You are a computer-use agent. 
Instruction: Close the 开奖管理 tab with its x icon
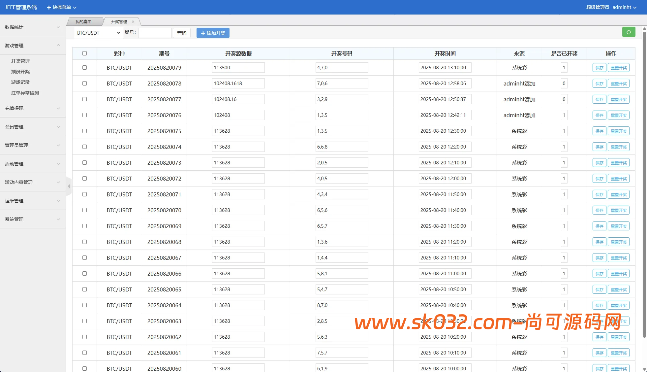(x=133, y=22)
